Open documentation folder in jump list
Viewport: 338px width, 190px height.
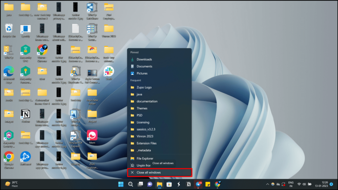pyautogui.click(x=159, y=101)
